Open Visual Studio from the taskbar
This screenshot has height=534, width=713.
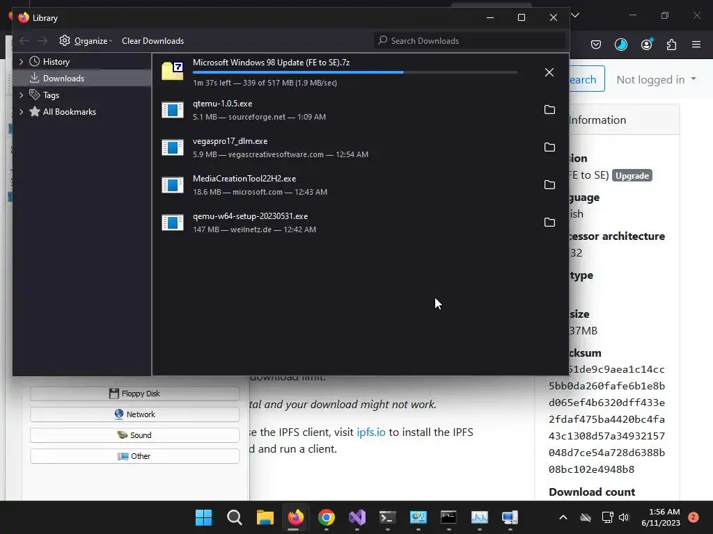pos(357,517)
